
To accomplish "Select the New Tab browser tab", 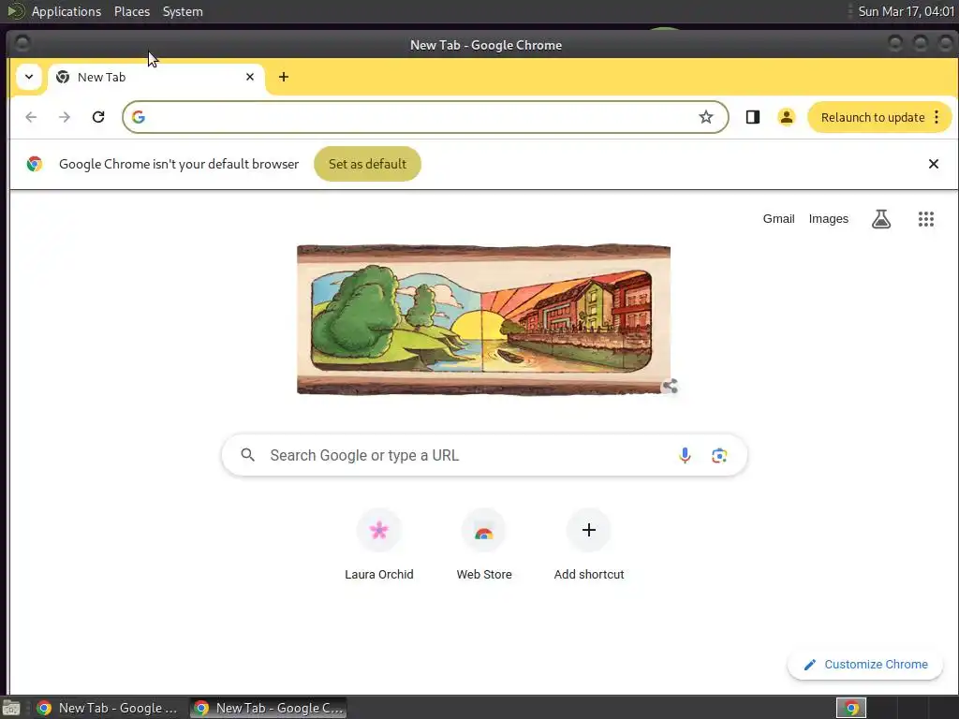I will [x=156, y=78].
